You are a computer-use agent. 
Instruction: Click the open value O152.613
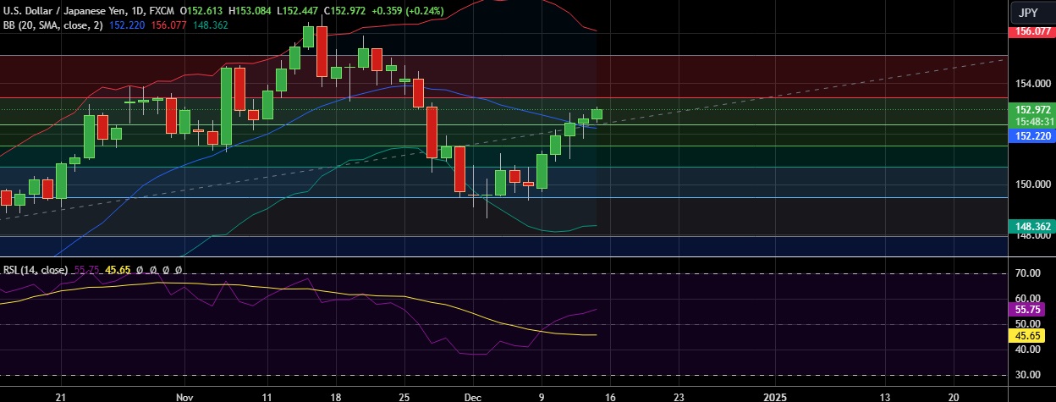coord(202,10)
